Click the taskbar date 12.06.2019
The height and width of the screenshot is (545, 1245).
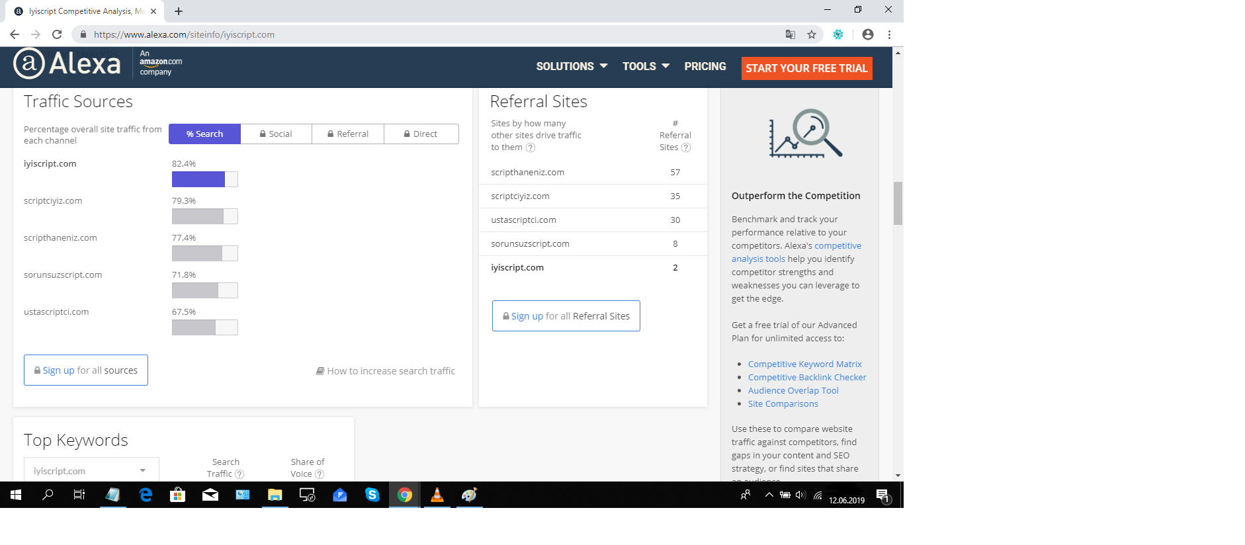pyautogui.click(x=847, y=501)
